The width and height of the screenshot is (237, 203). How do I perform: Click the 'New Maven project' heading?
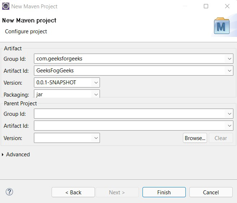coord(29,21)
